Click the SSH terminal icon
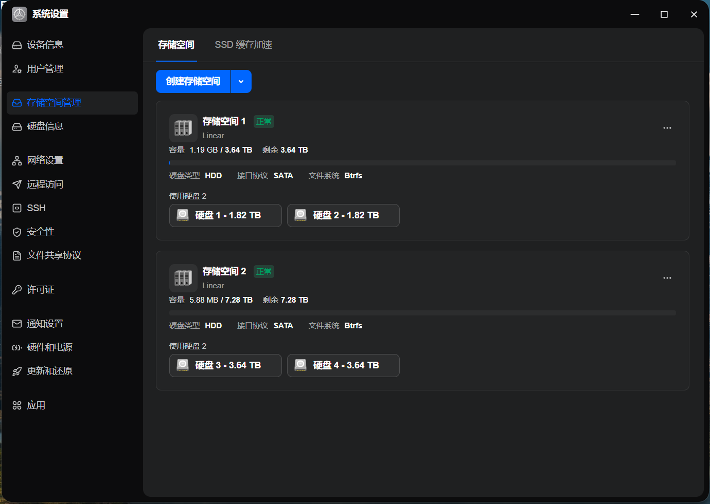The width and height of the screenshot is (710, 504). tap(17, 208)
